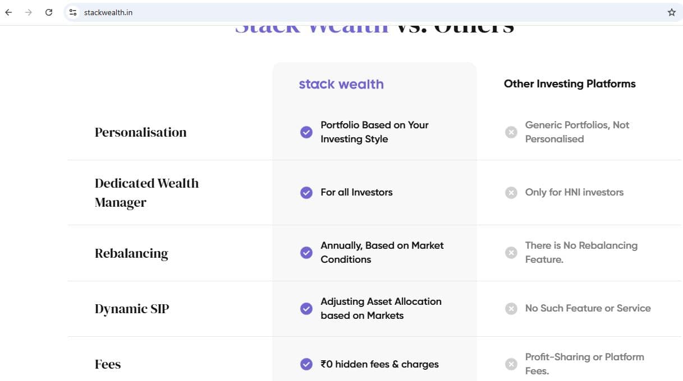The height and width of the screenshot is (381, 683).
Task: Click the checkmark for Adjusting Asset Allocation based on Markets
Action: tap(306, 309)
